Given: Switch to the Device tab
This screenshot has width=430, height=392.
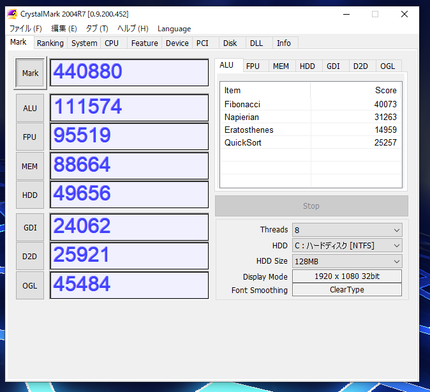Looking at the screenshot, I should (x=177, y=43).
